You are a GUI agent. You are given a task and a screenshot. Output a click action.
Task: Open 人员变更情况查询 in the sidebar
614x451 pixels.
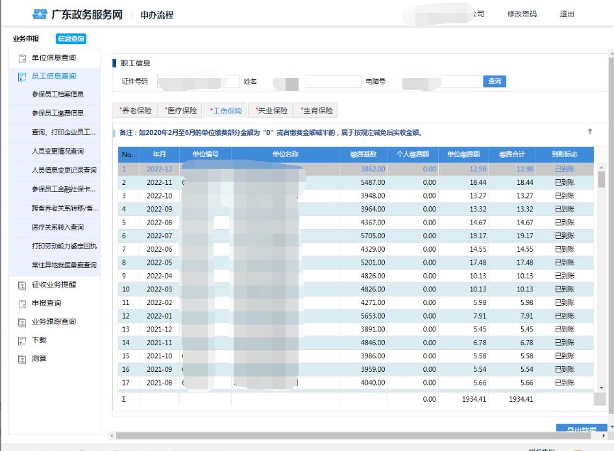pyautogui.click(x=58, y=151)
